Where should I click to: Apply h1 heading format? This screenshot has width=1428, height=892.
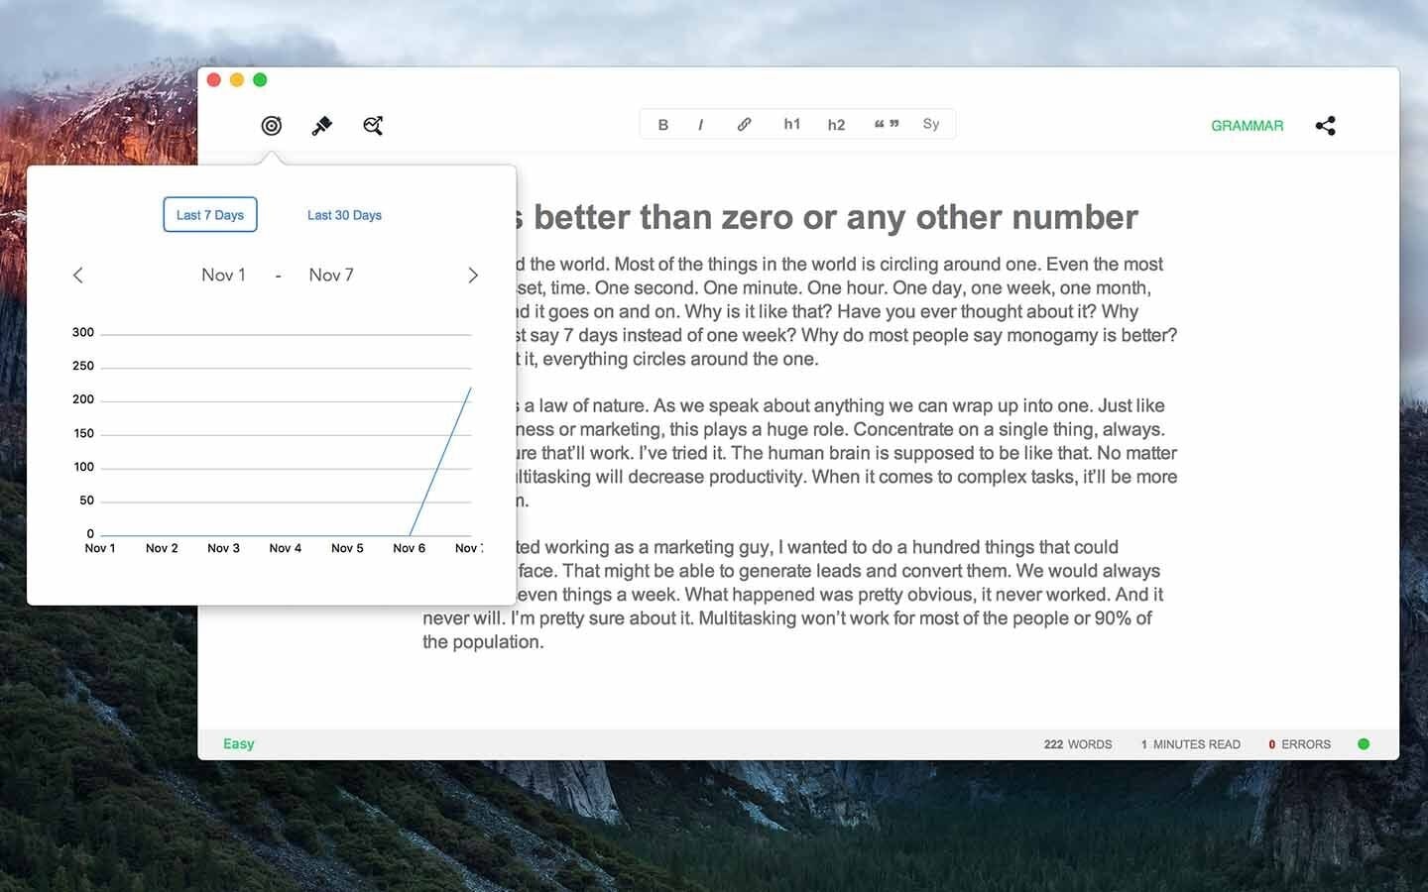pyautogui.click(x=791, y=124)
